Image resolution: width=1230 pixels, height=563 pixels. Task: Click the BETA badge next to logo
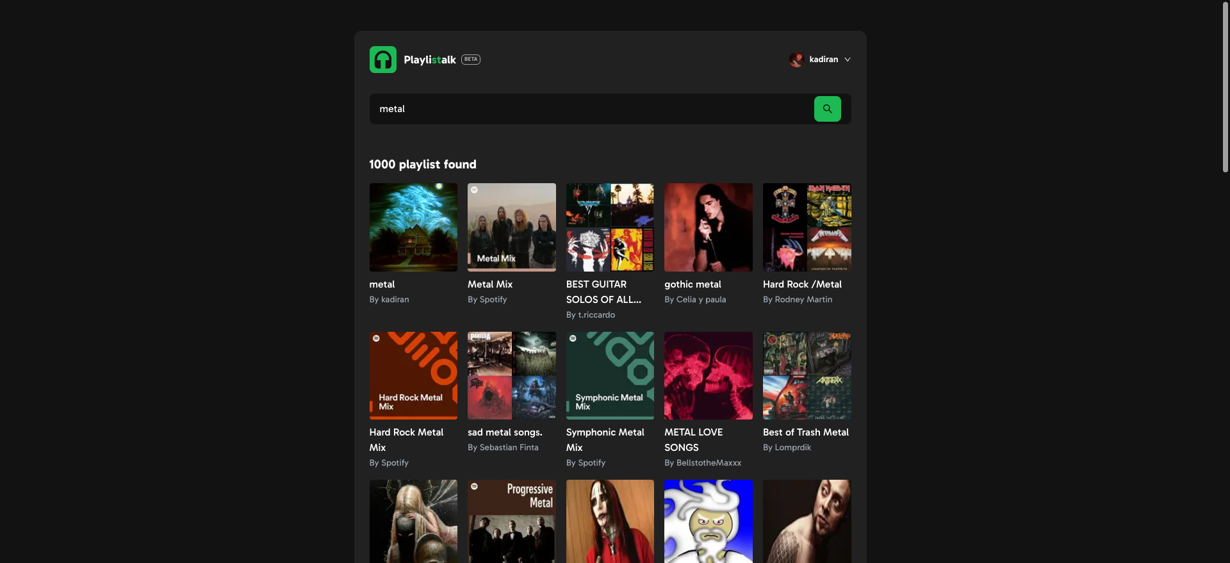coord(471,60)
